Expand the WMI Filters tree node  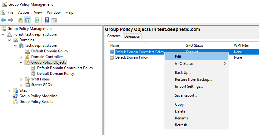(x=21, y=79)
